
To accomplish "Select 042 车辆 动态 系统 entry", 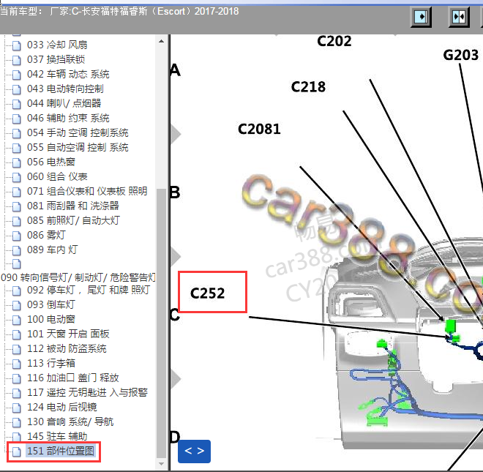I will coord(68,74).
